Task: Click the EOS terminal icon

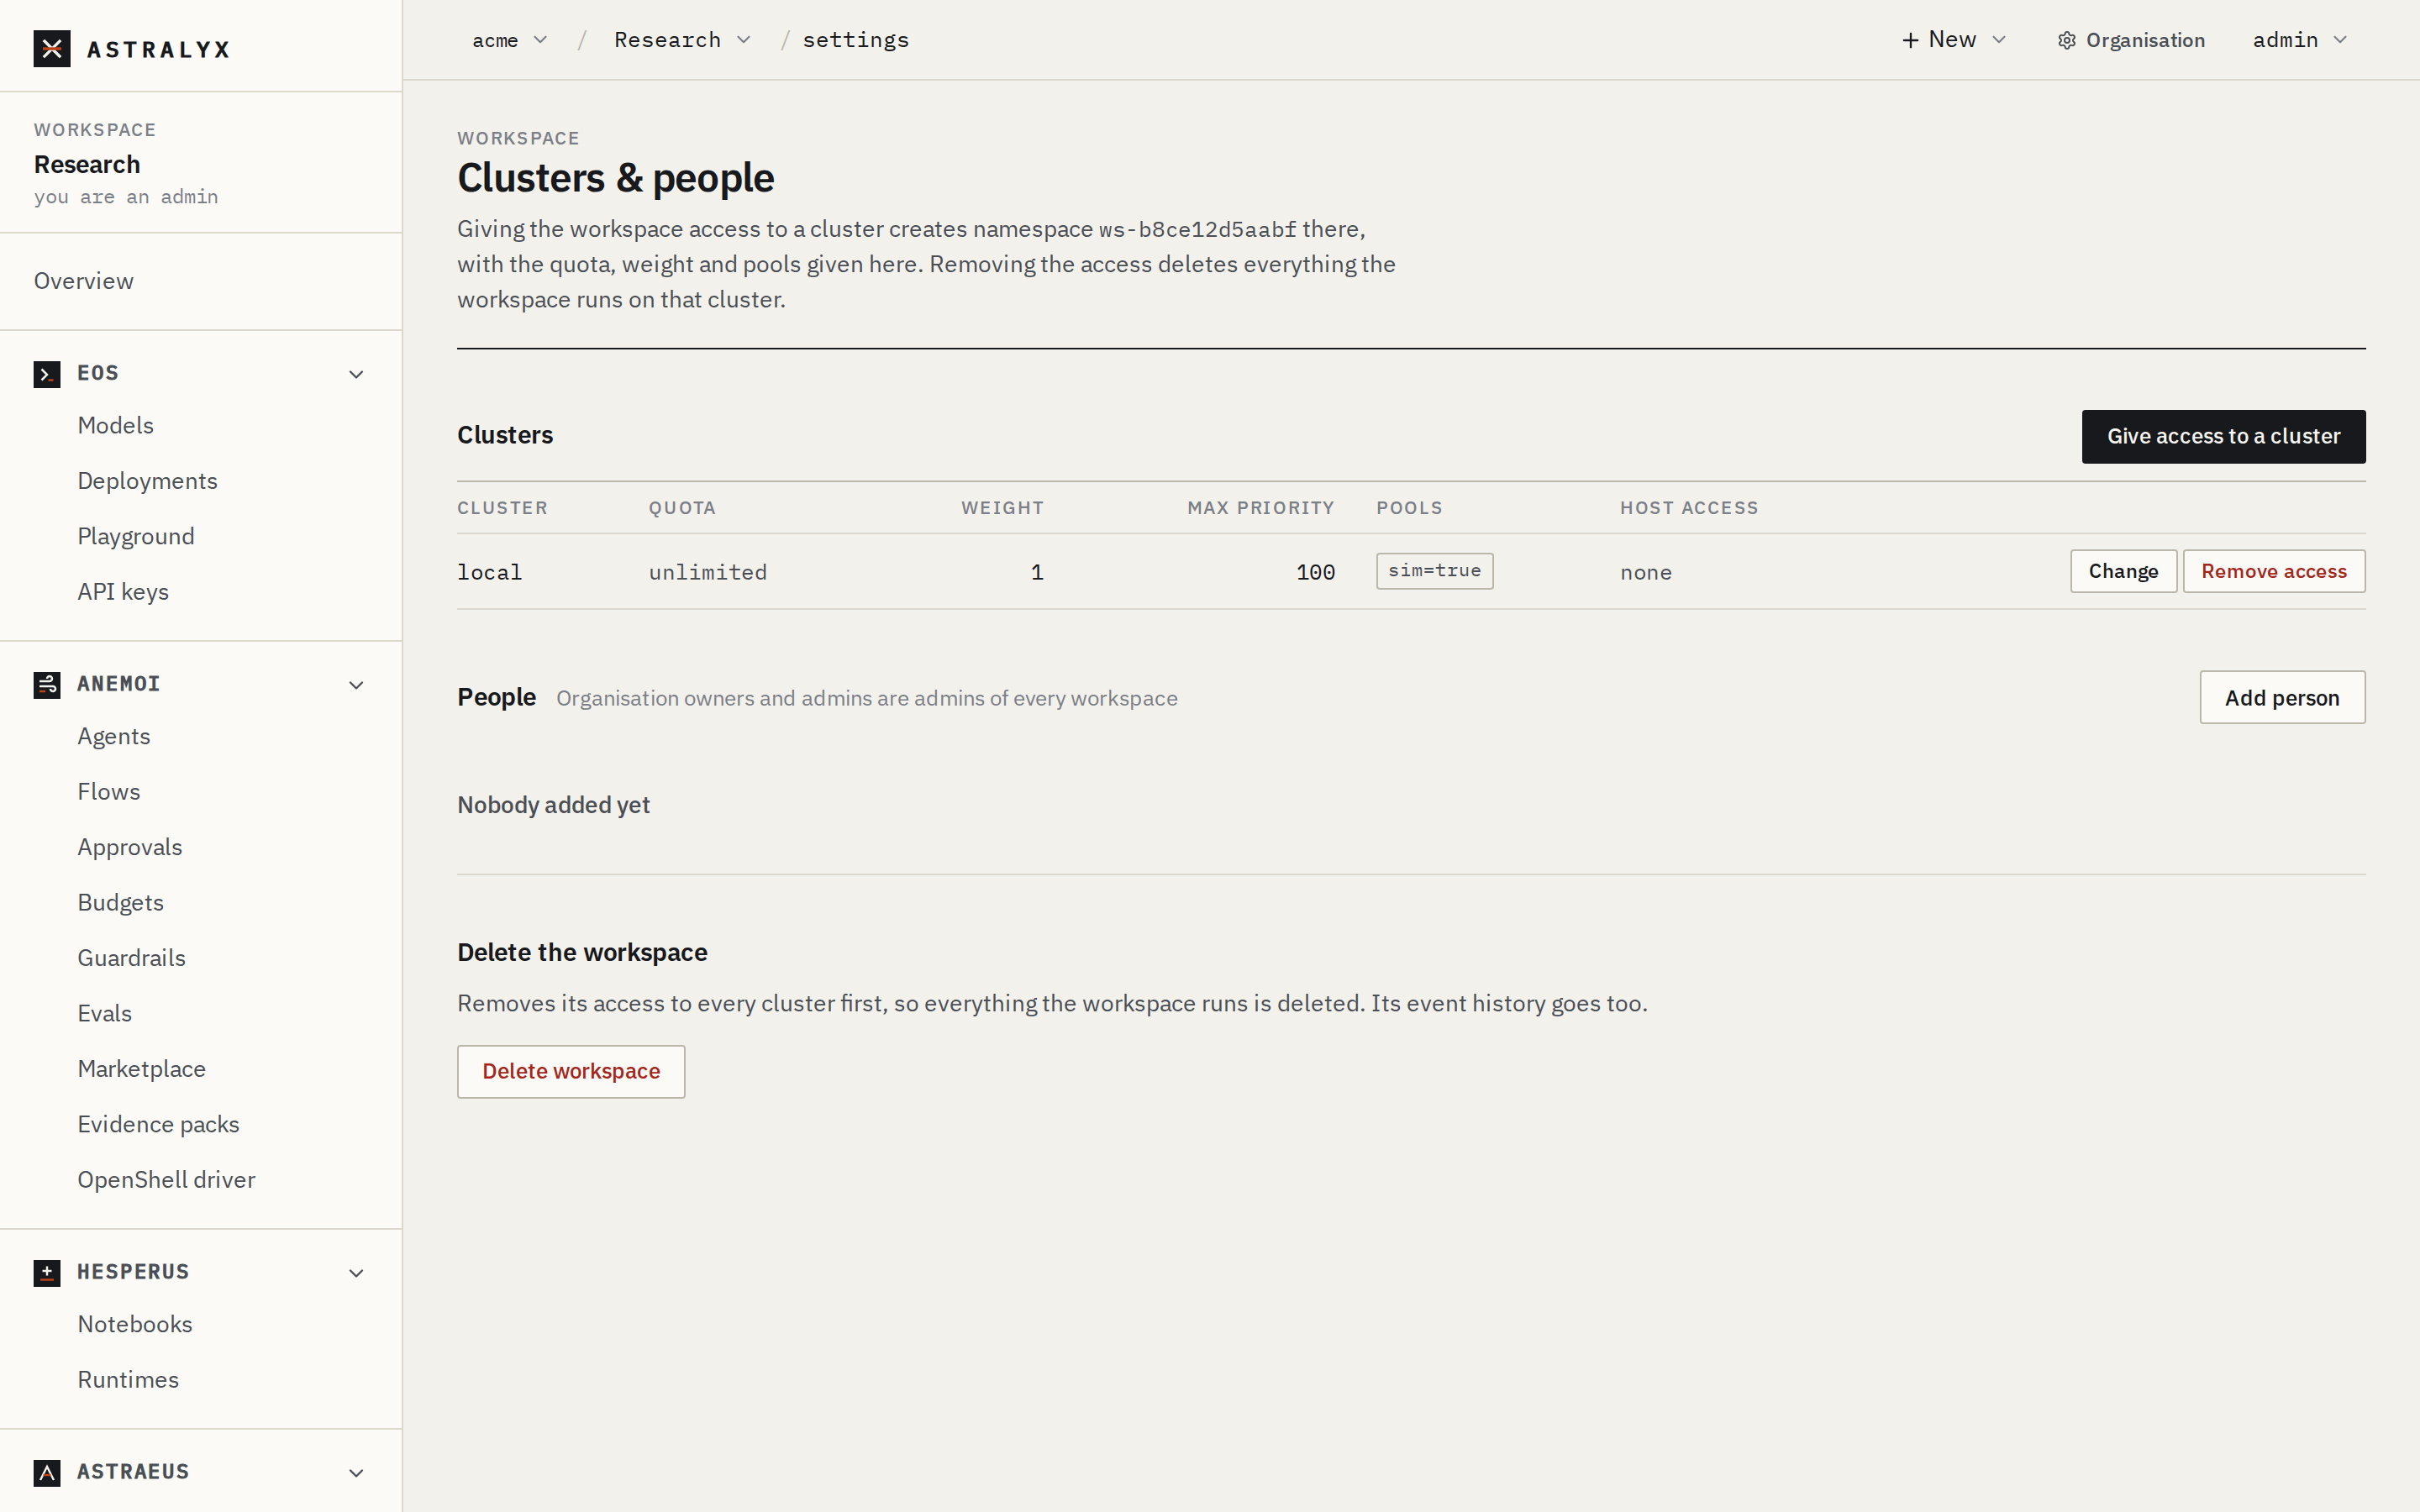Action: pos(47,374)
